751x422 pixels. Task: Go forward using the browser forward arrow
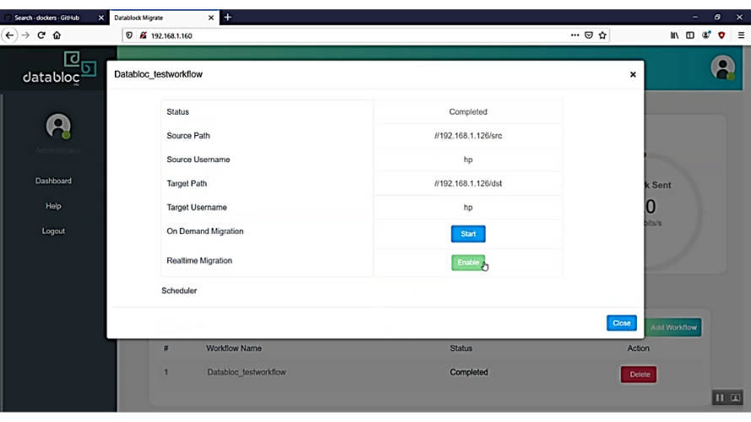point(25,35)
